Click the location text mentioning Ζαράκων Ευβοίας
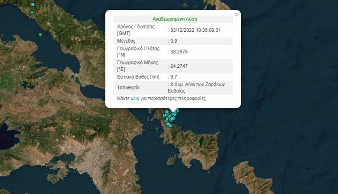 click(x=197, y=88)
